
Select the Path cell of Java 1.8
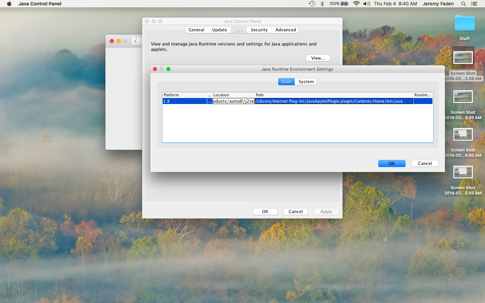click(333, 101)
